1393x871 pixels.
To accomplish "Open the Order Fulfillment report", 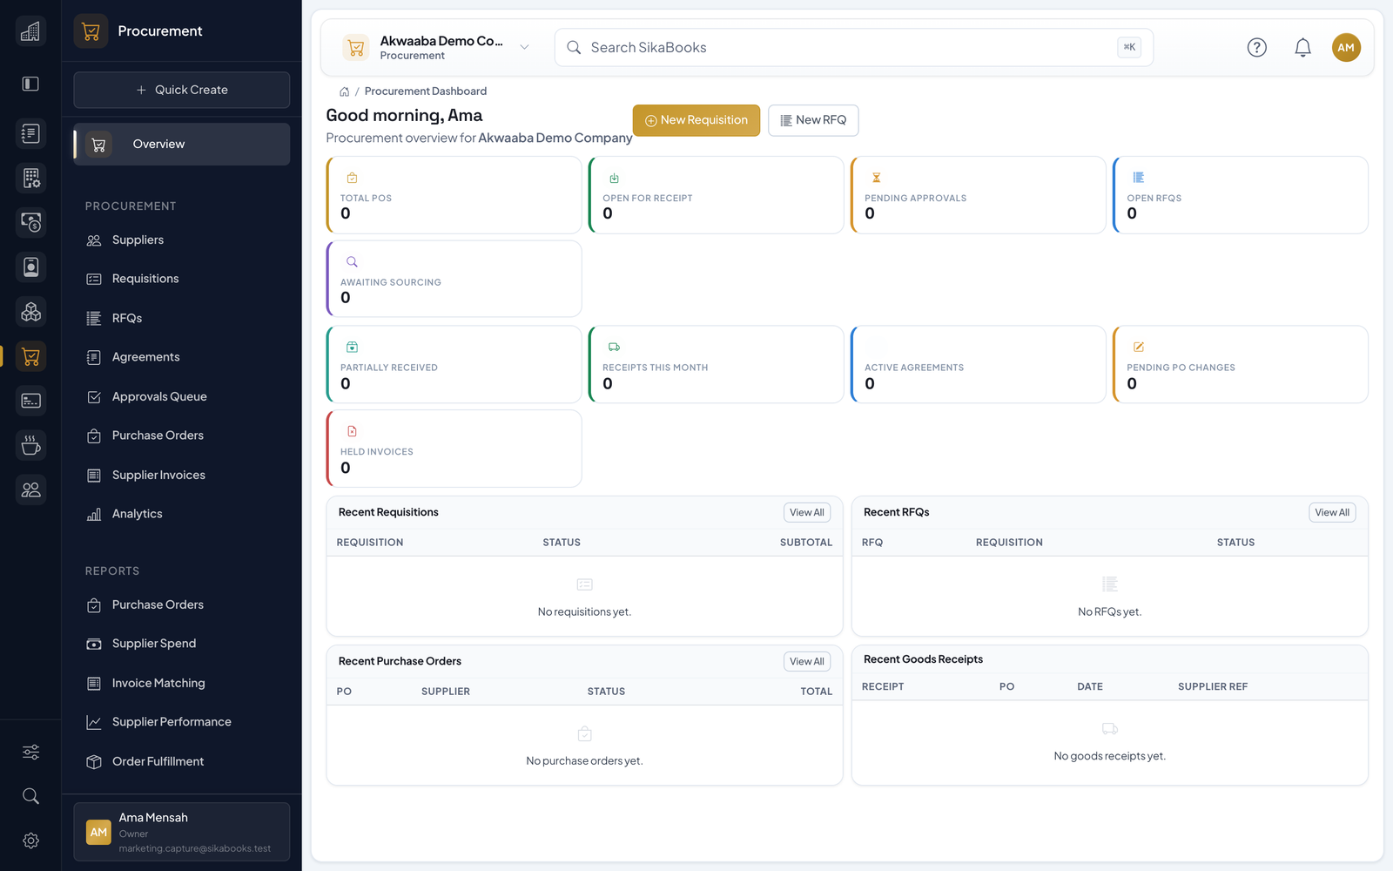I will pyautogui.click(x=182, y=762).
